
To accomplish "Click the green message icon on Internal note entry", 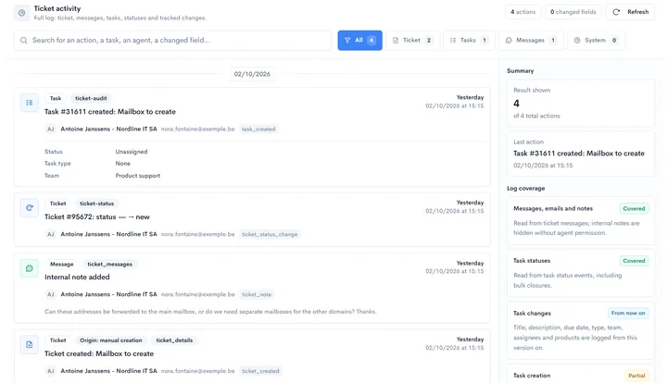I will (30, 268).
